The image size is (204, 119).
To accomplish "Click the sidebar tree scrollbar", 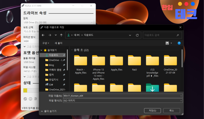I will tap(67, 60).
